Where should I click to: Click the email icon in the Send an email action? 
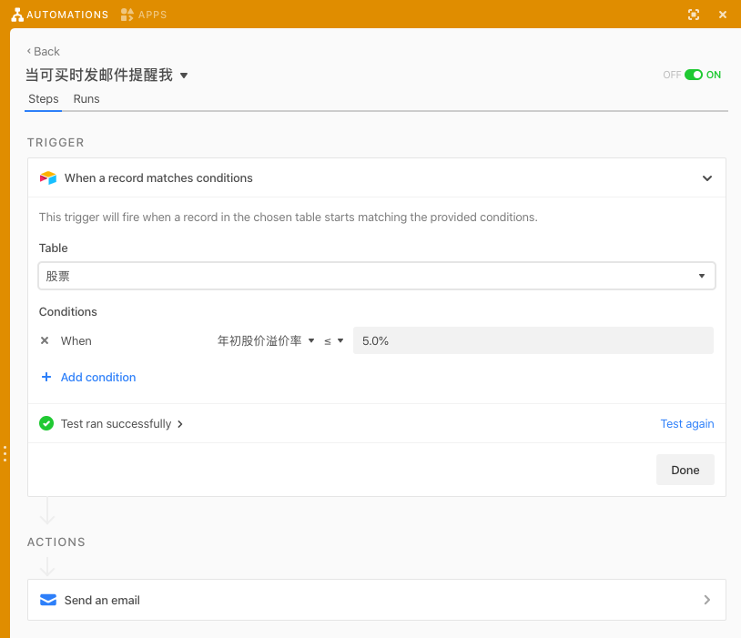(47, 600)
